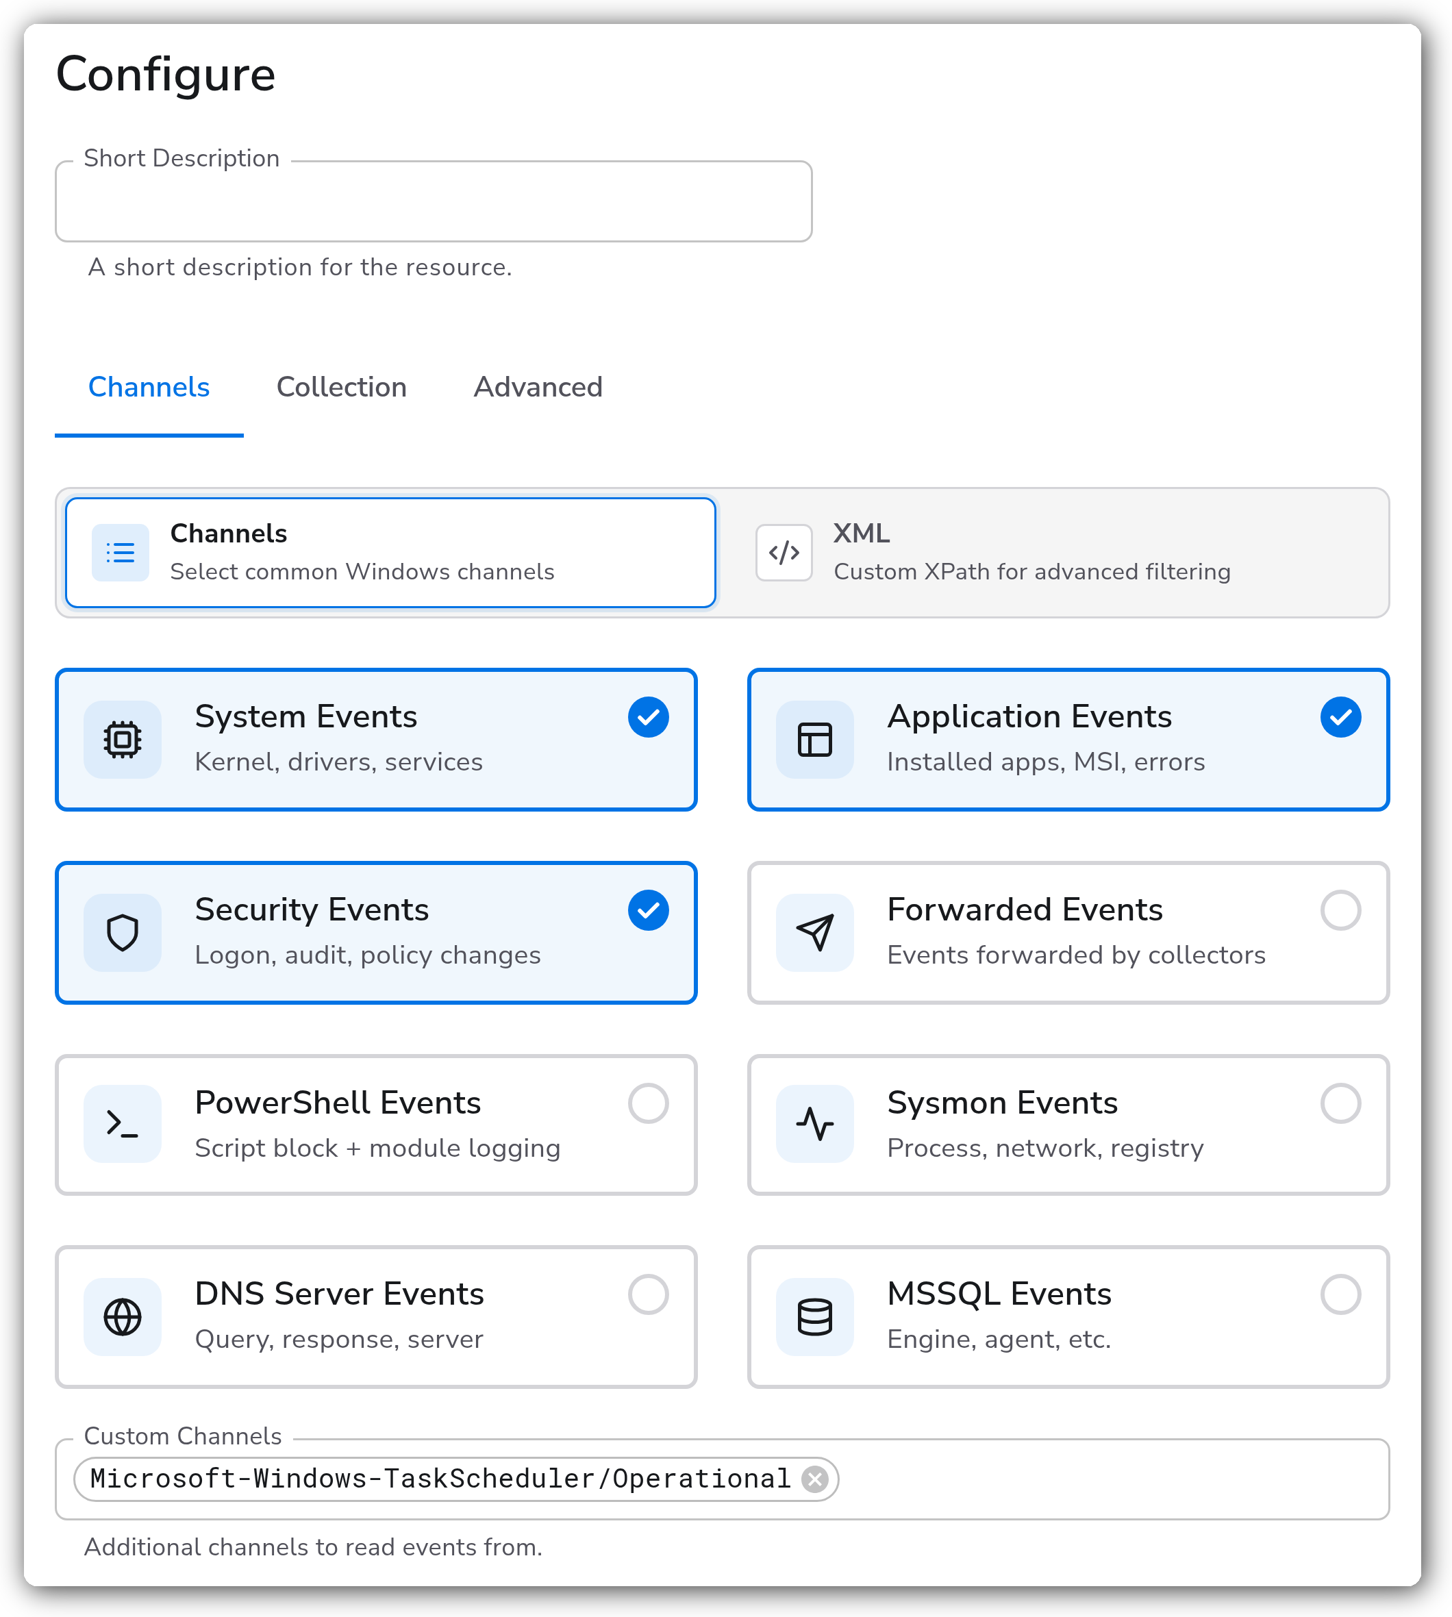Switch to the Channels tab
Screen dimensions: 1452x1617
149,388
